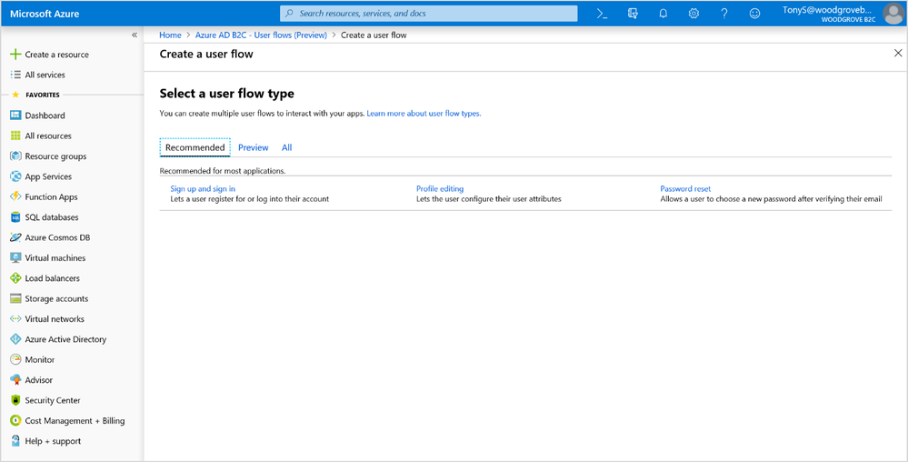Click the Security Center shield icon
Image resolution: width=908 pixels, height=462 pixels.
[15, 400]
